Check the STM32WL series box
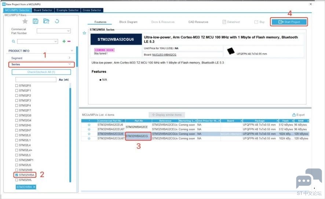Screen dimensions: 325x199 [x=17, y=180]
